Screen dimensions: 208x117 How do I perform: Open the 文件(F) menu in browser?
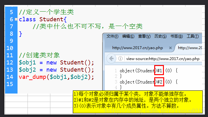(x=112, y=36)
